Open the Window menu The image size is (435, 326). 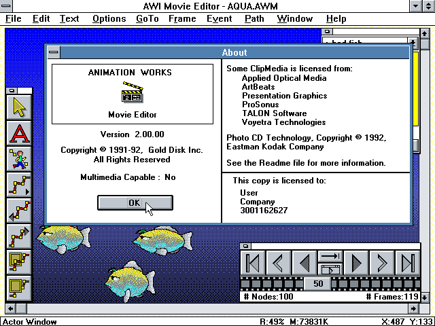294,18
